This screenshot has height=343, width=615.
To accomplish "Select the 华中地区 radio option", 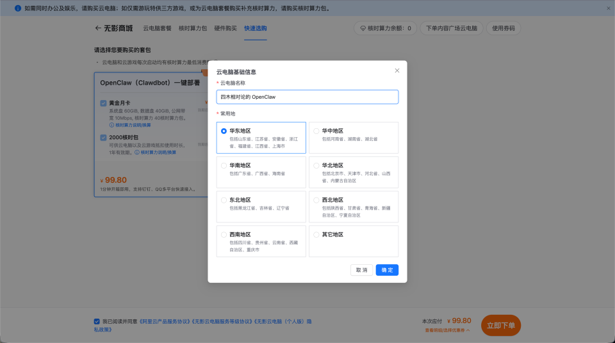I will click(x=316, y=131).
